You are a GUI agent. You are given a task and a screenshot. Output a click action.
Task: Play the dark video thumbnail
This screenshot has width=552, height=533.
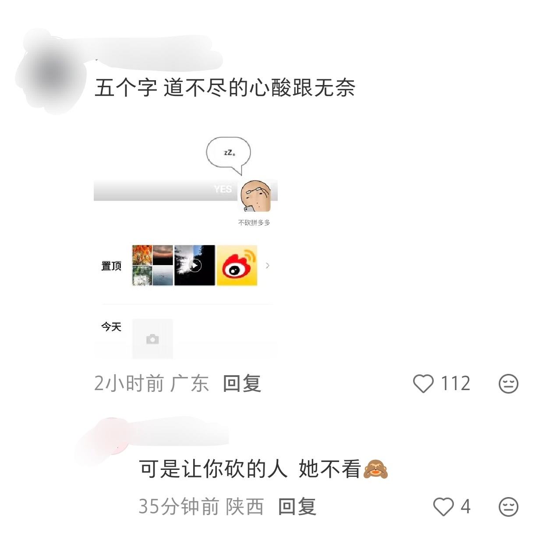click(x=195, y=265)
